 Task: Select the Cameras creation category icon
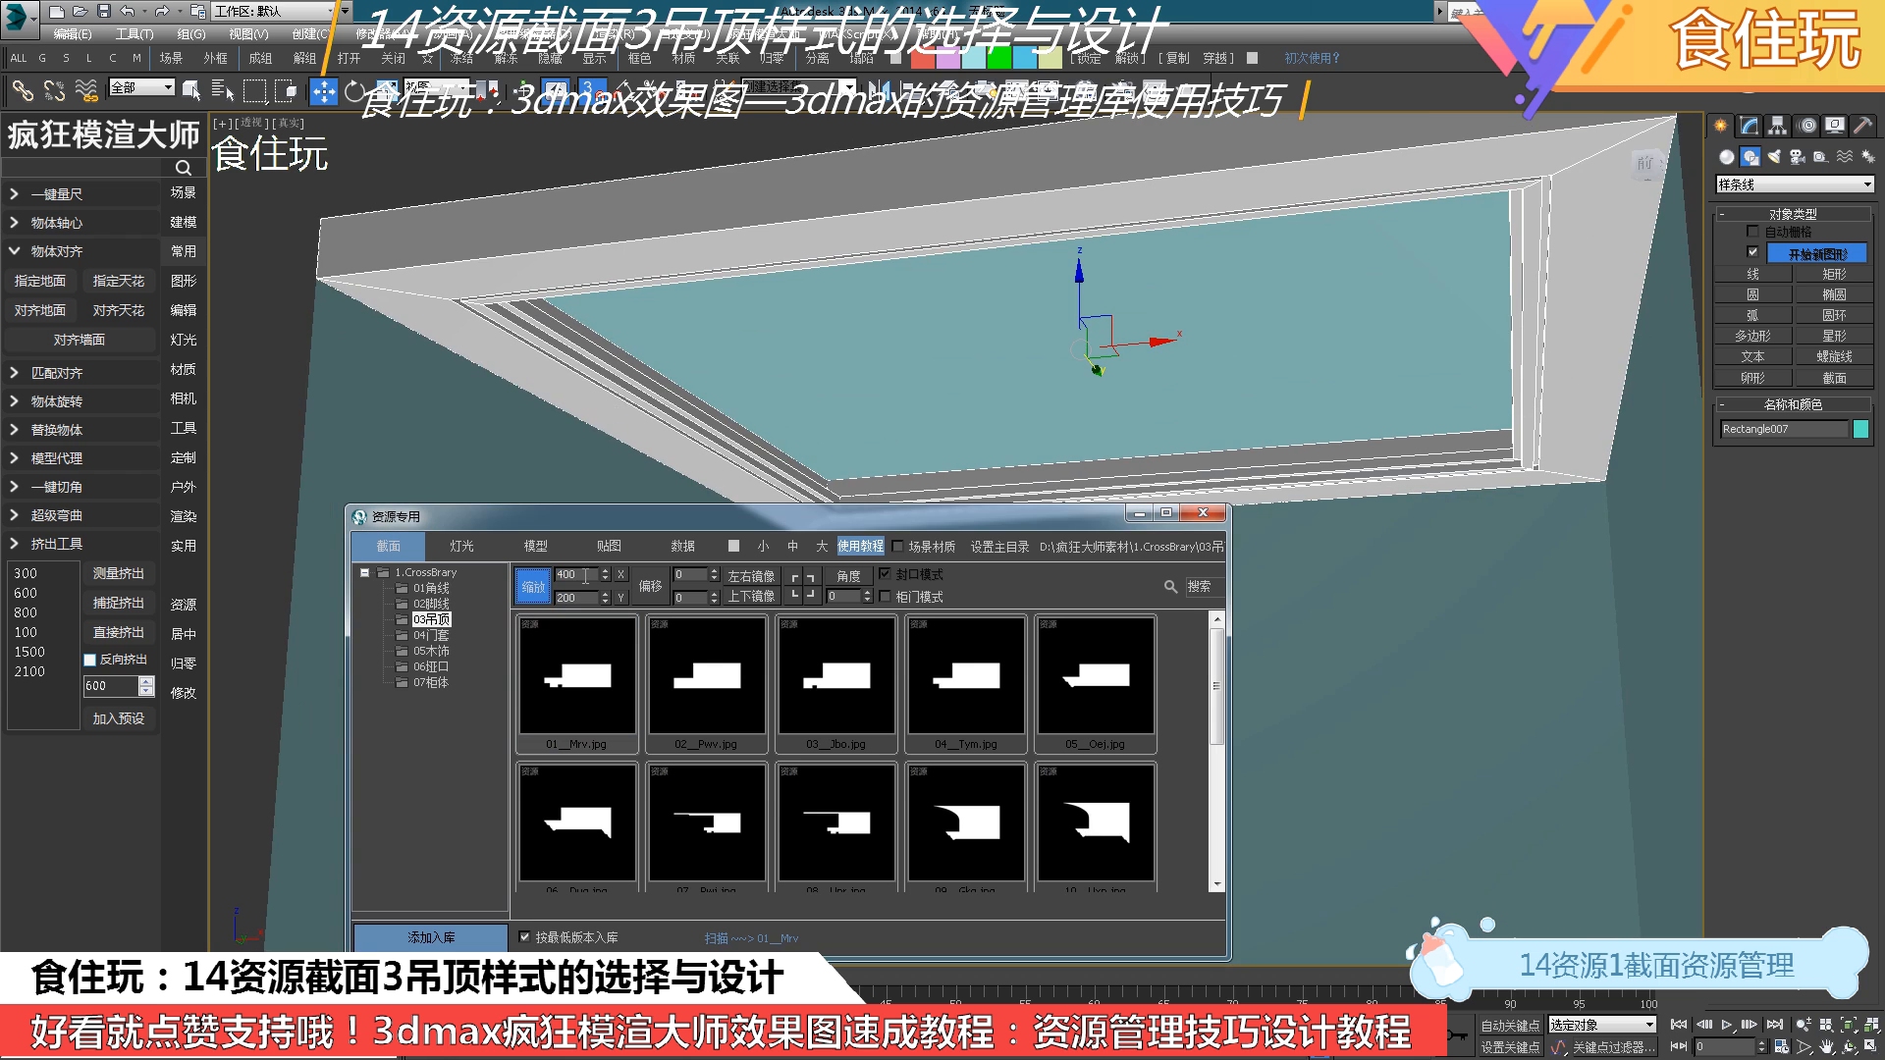(x=1798, y=156)
